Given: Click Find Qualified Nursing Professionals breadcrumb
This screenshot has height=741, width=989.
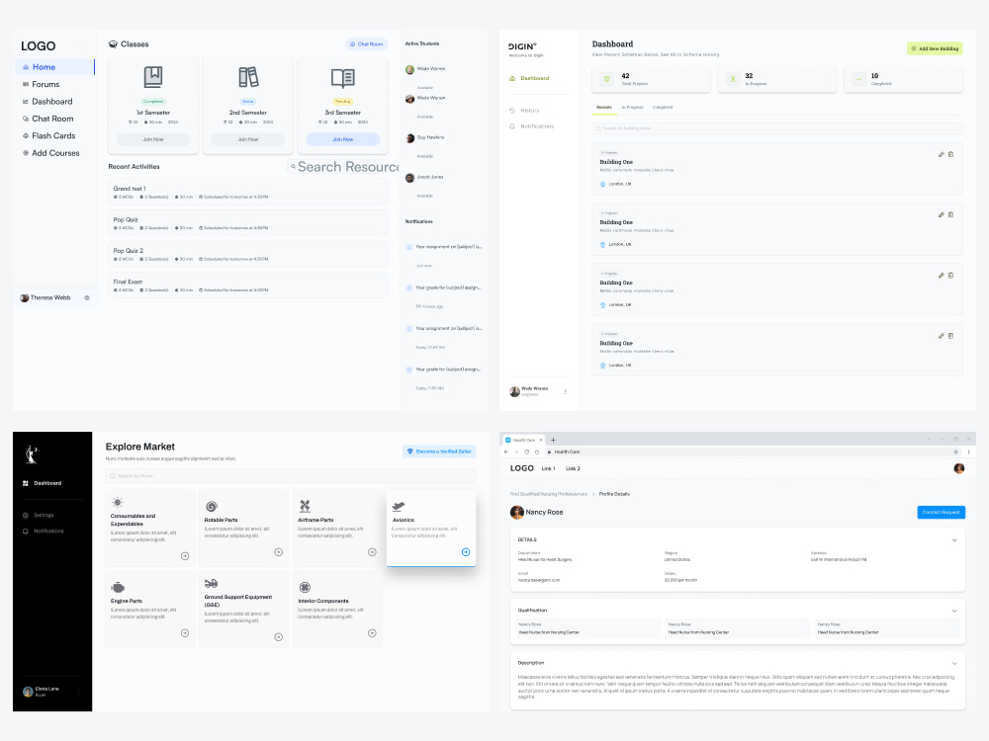Looking at the screenshot, I should [548, 494].
